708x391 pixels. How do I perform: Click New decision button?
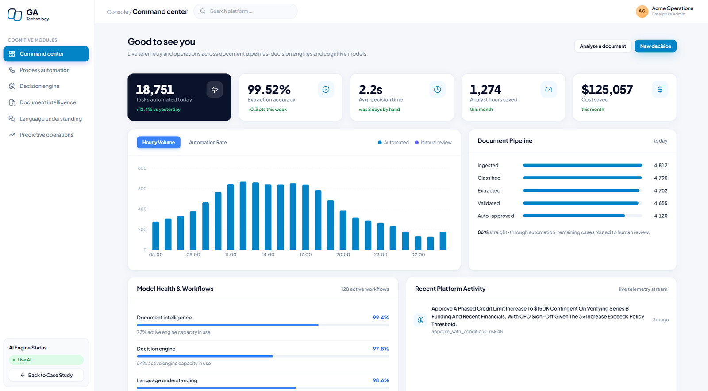(x=655, y=46)
